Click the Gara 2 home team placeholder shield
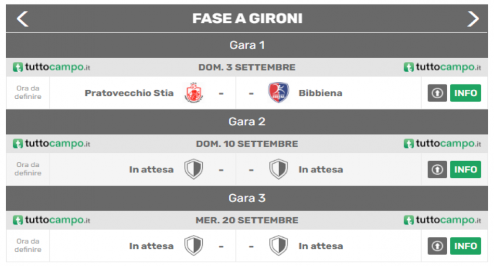Image resolution: width=494 pixels, height=266 pixels. tap(193, 169)
